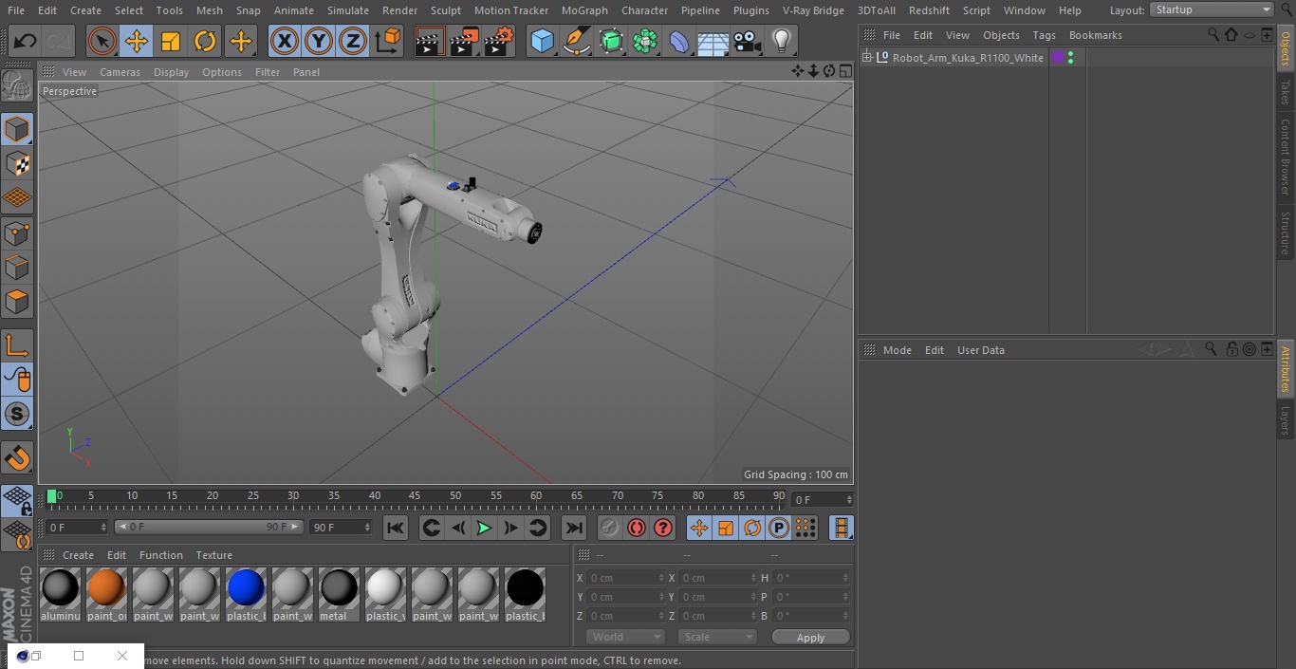The height and width of the screenshot is (669, 1296).
Task: Switch to the Structure side tab
Action: [x=1286, y=232]
